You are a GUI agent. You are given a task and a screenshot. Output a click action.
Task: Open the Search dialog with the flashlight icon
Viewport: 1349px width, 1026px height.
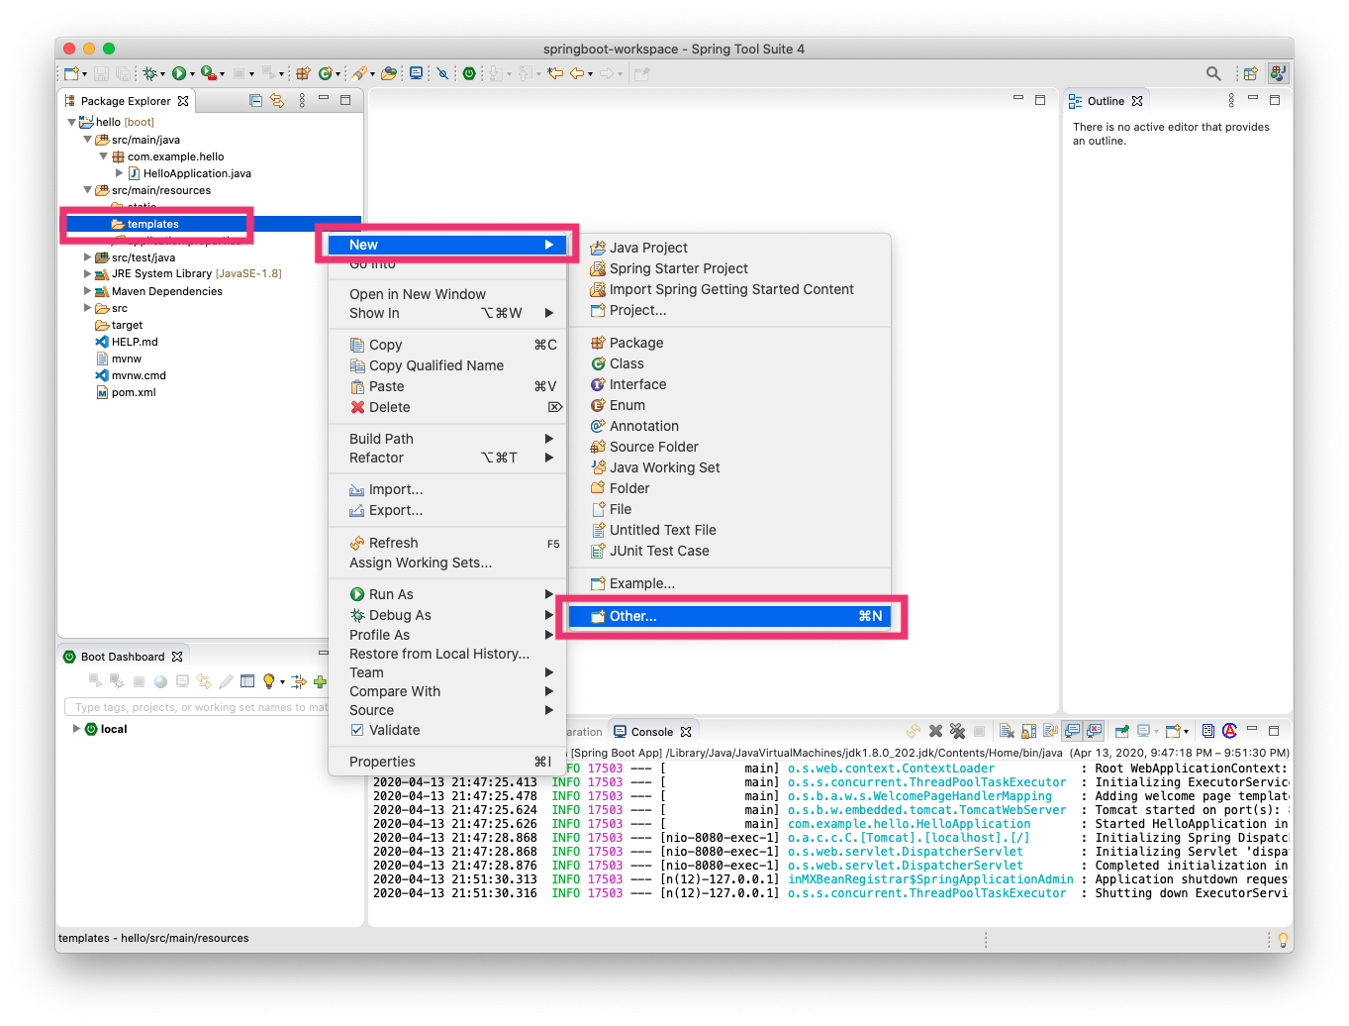tap(1213, 72)
